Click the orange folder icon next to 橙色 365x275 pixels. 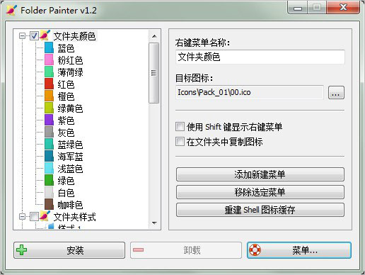tap(49, 96)
